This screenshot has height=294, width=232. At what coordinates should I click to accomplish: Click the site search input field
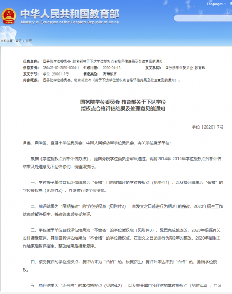[x=203, y=18]
